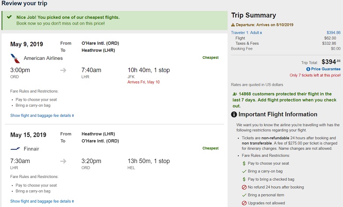Click the American Airlines logo icon

(15, 58)
